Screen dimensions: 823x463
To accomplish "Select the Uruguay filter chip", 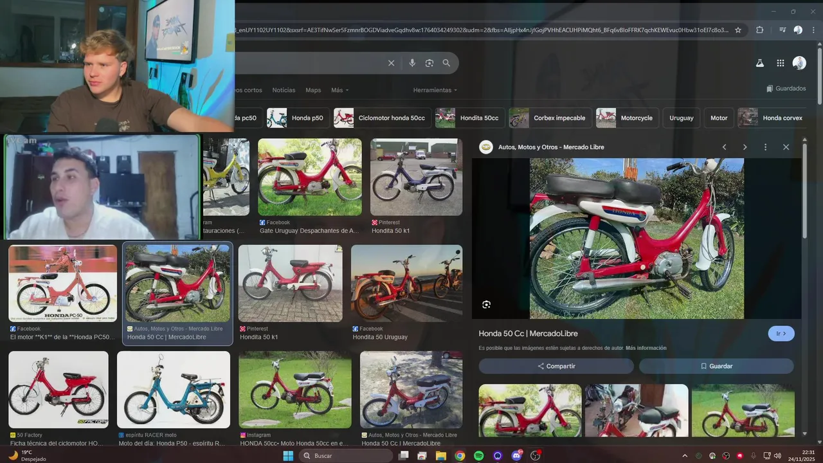I will (682, 118).
